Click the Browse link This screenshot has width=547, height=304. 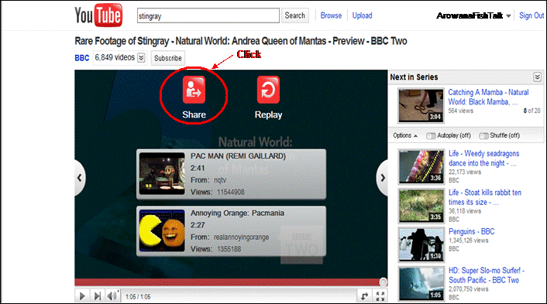[331, 15]
